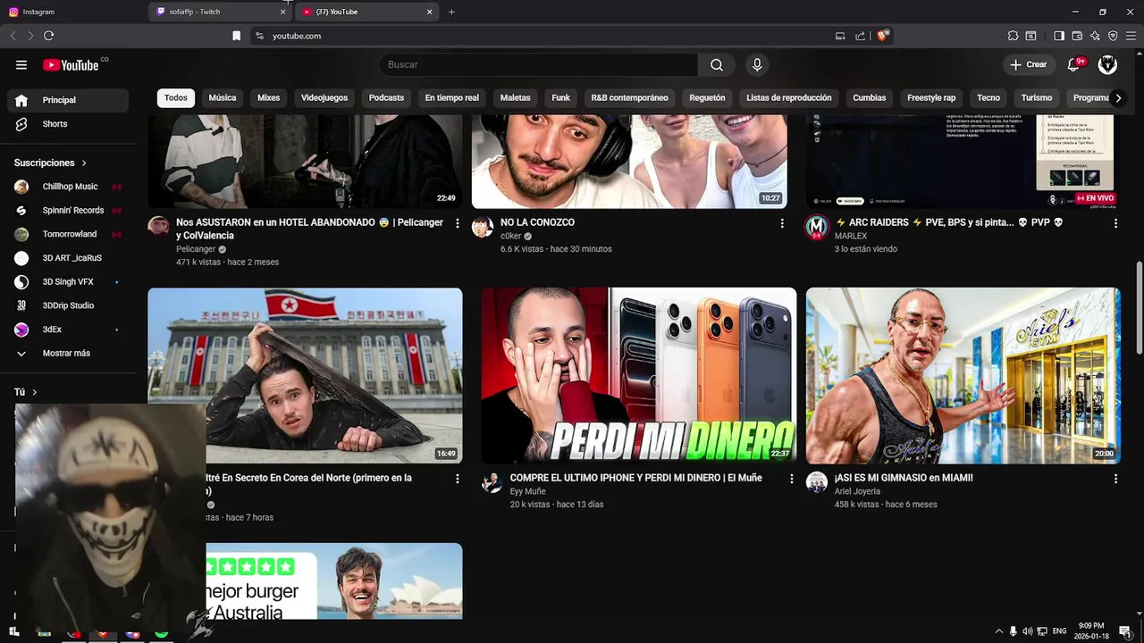The width and height of the screenshot is (1144, 643).
Task: Toggle the browser sidebar panel icon
Action: (1059, 36)
